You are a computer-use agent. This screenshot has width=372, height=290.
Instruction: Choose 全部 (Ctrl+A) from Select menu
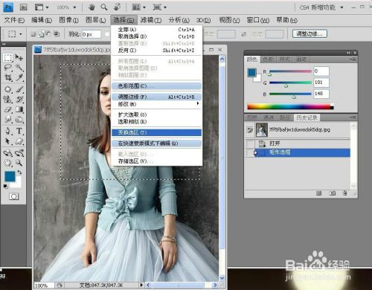click(157, 30)
